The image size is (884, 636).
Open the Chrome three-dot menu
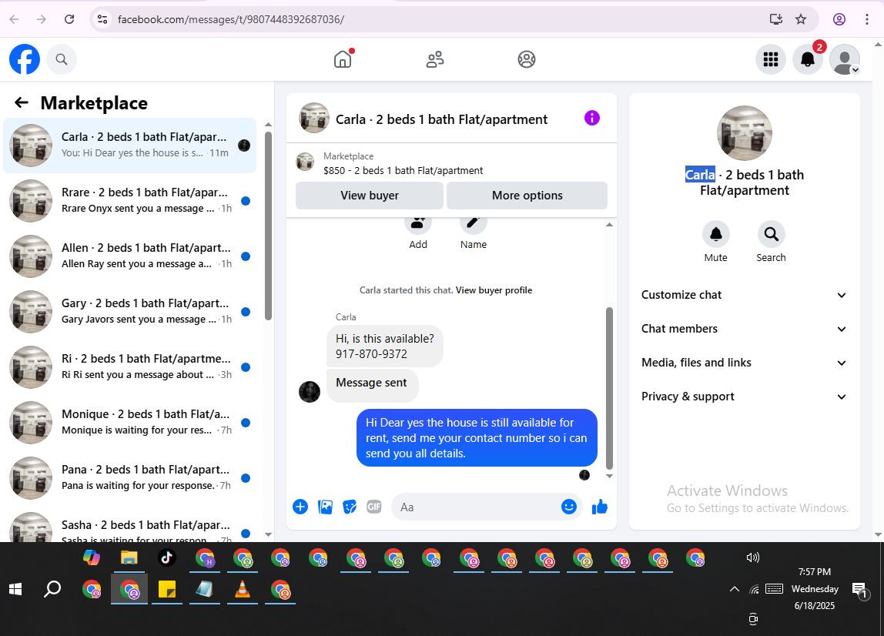[x=867, y=19]
